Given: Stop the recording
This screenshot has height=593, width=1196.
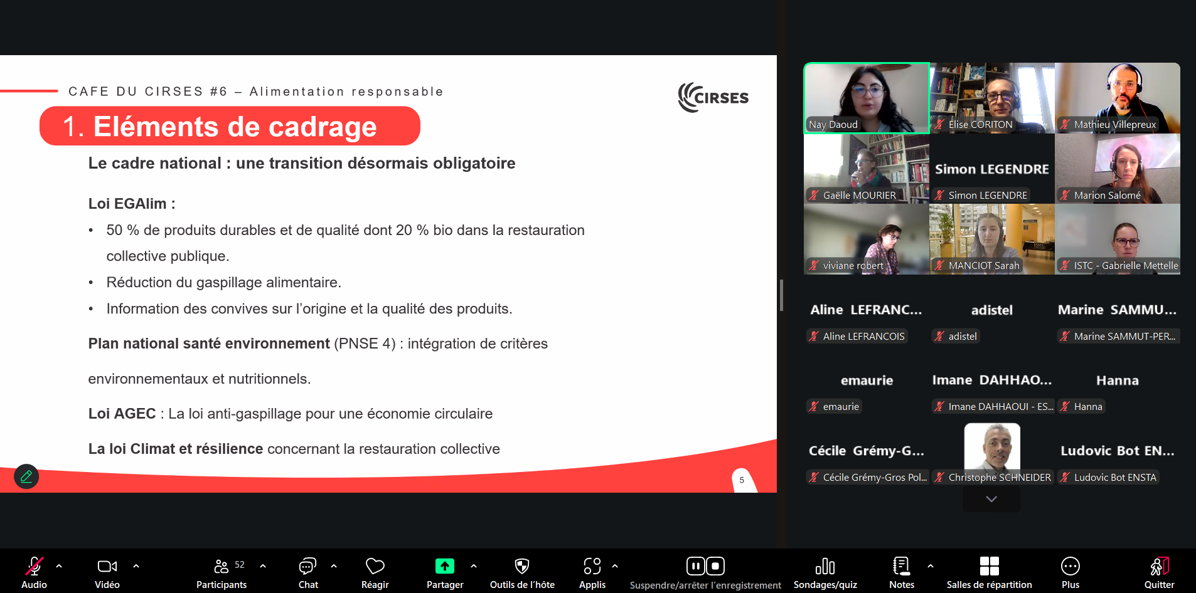Looking at the screenshot, I should [x=715, y=566].
